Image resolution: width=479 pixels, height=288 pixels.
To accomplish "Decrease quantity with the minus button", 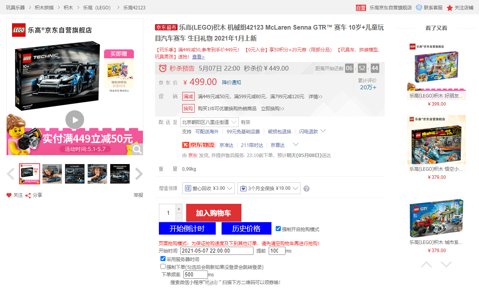I will click(179, 217).
